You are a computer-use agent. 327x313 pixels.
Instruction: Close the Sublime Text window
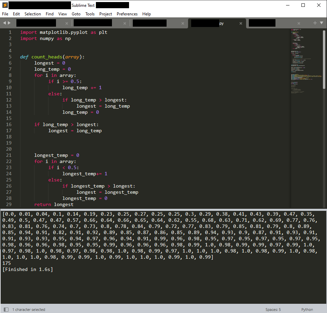[x=319, y=5]
